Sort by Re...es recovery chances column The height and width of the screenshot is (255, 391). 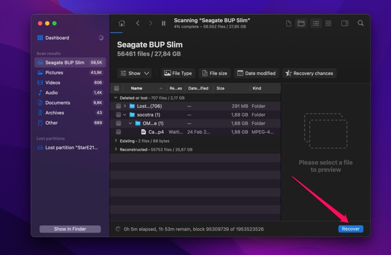pos(176,88)
